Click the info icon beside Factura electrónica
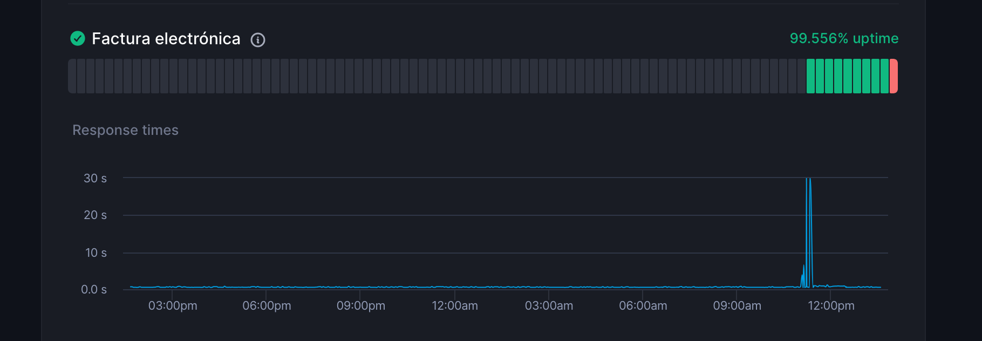Image resolution: width=982 pixels, height=341 pixels. [x=258, y=39]
